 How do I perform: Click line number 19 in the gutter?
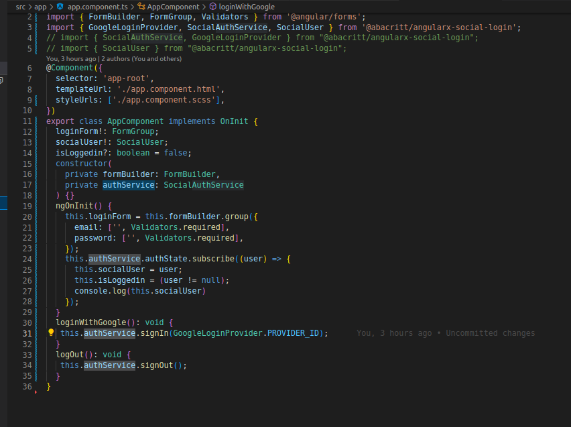[x=27, y=206]
